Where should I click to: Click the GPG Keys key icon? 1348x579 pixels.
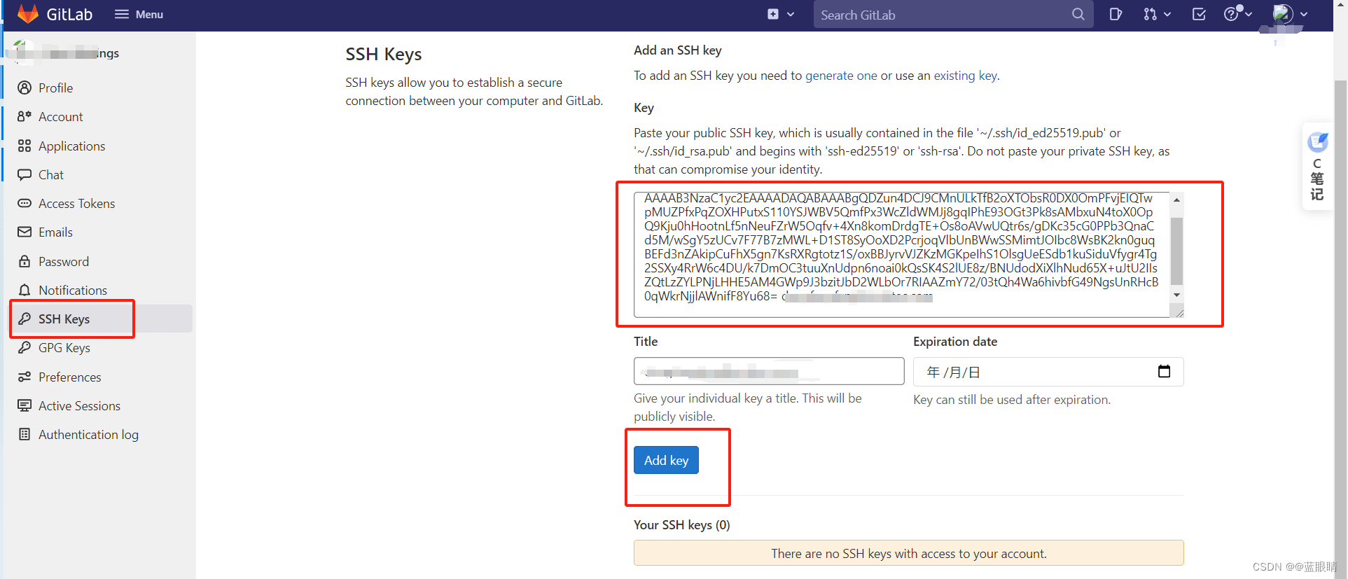tap(25, 347)
